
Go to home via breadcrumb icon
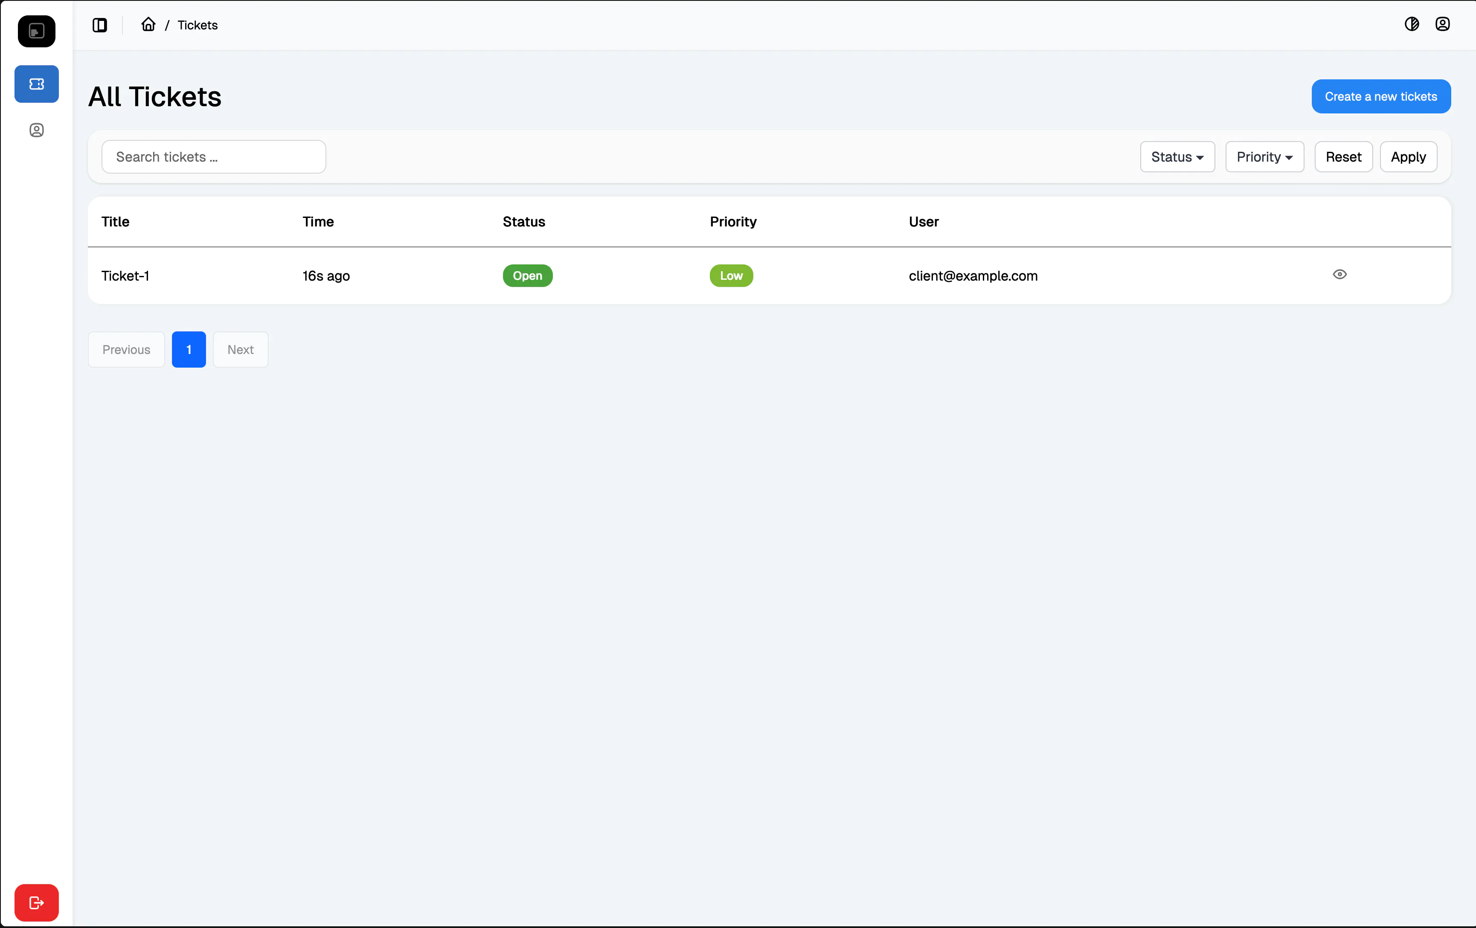(148, 24)
